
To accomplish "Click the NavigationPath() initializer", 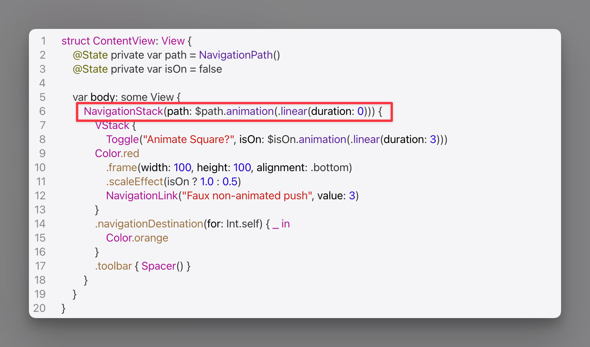I will pos(239,55).
